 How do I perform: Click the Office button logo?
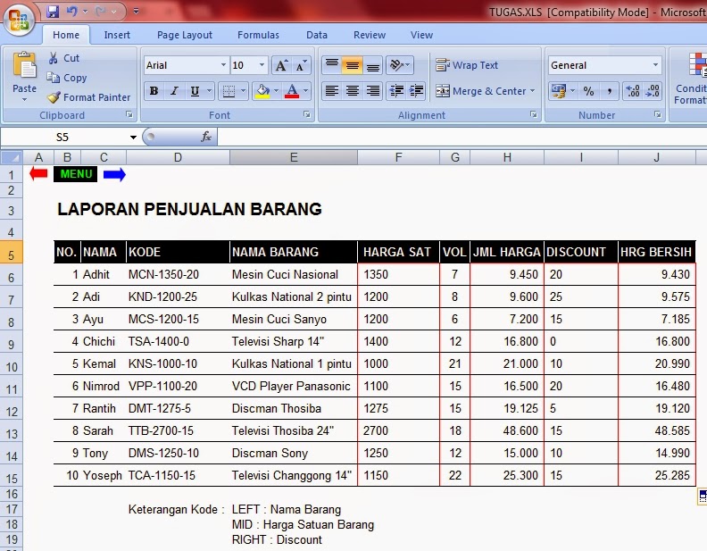pos(19,20)
